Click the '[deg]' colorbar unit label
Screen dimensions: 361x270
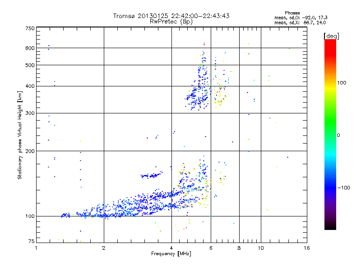pyautogui.click(x=331, y=36)
